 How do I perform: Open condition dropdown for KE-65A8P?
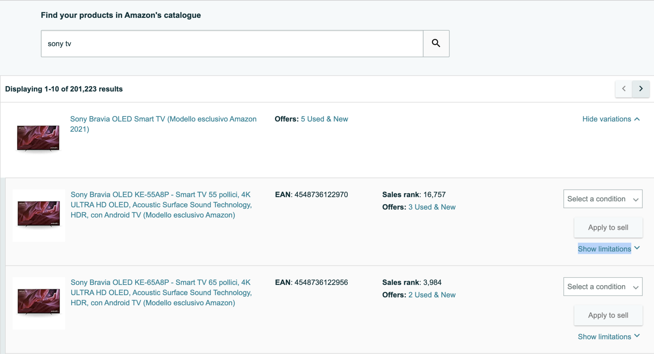pos(603,287)
